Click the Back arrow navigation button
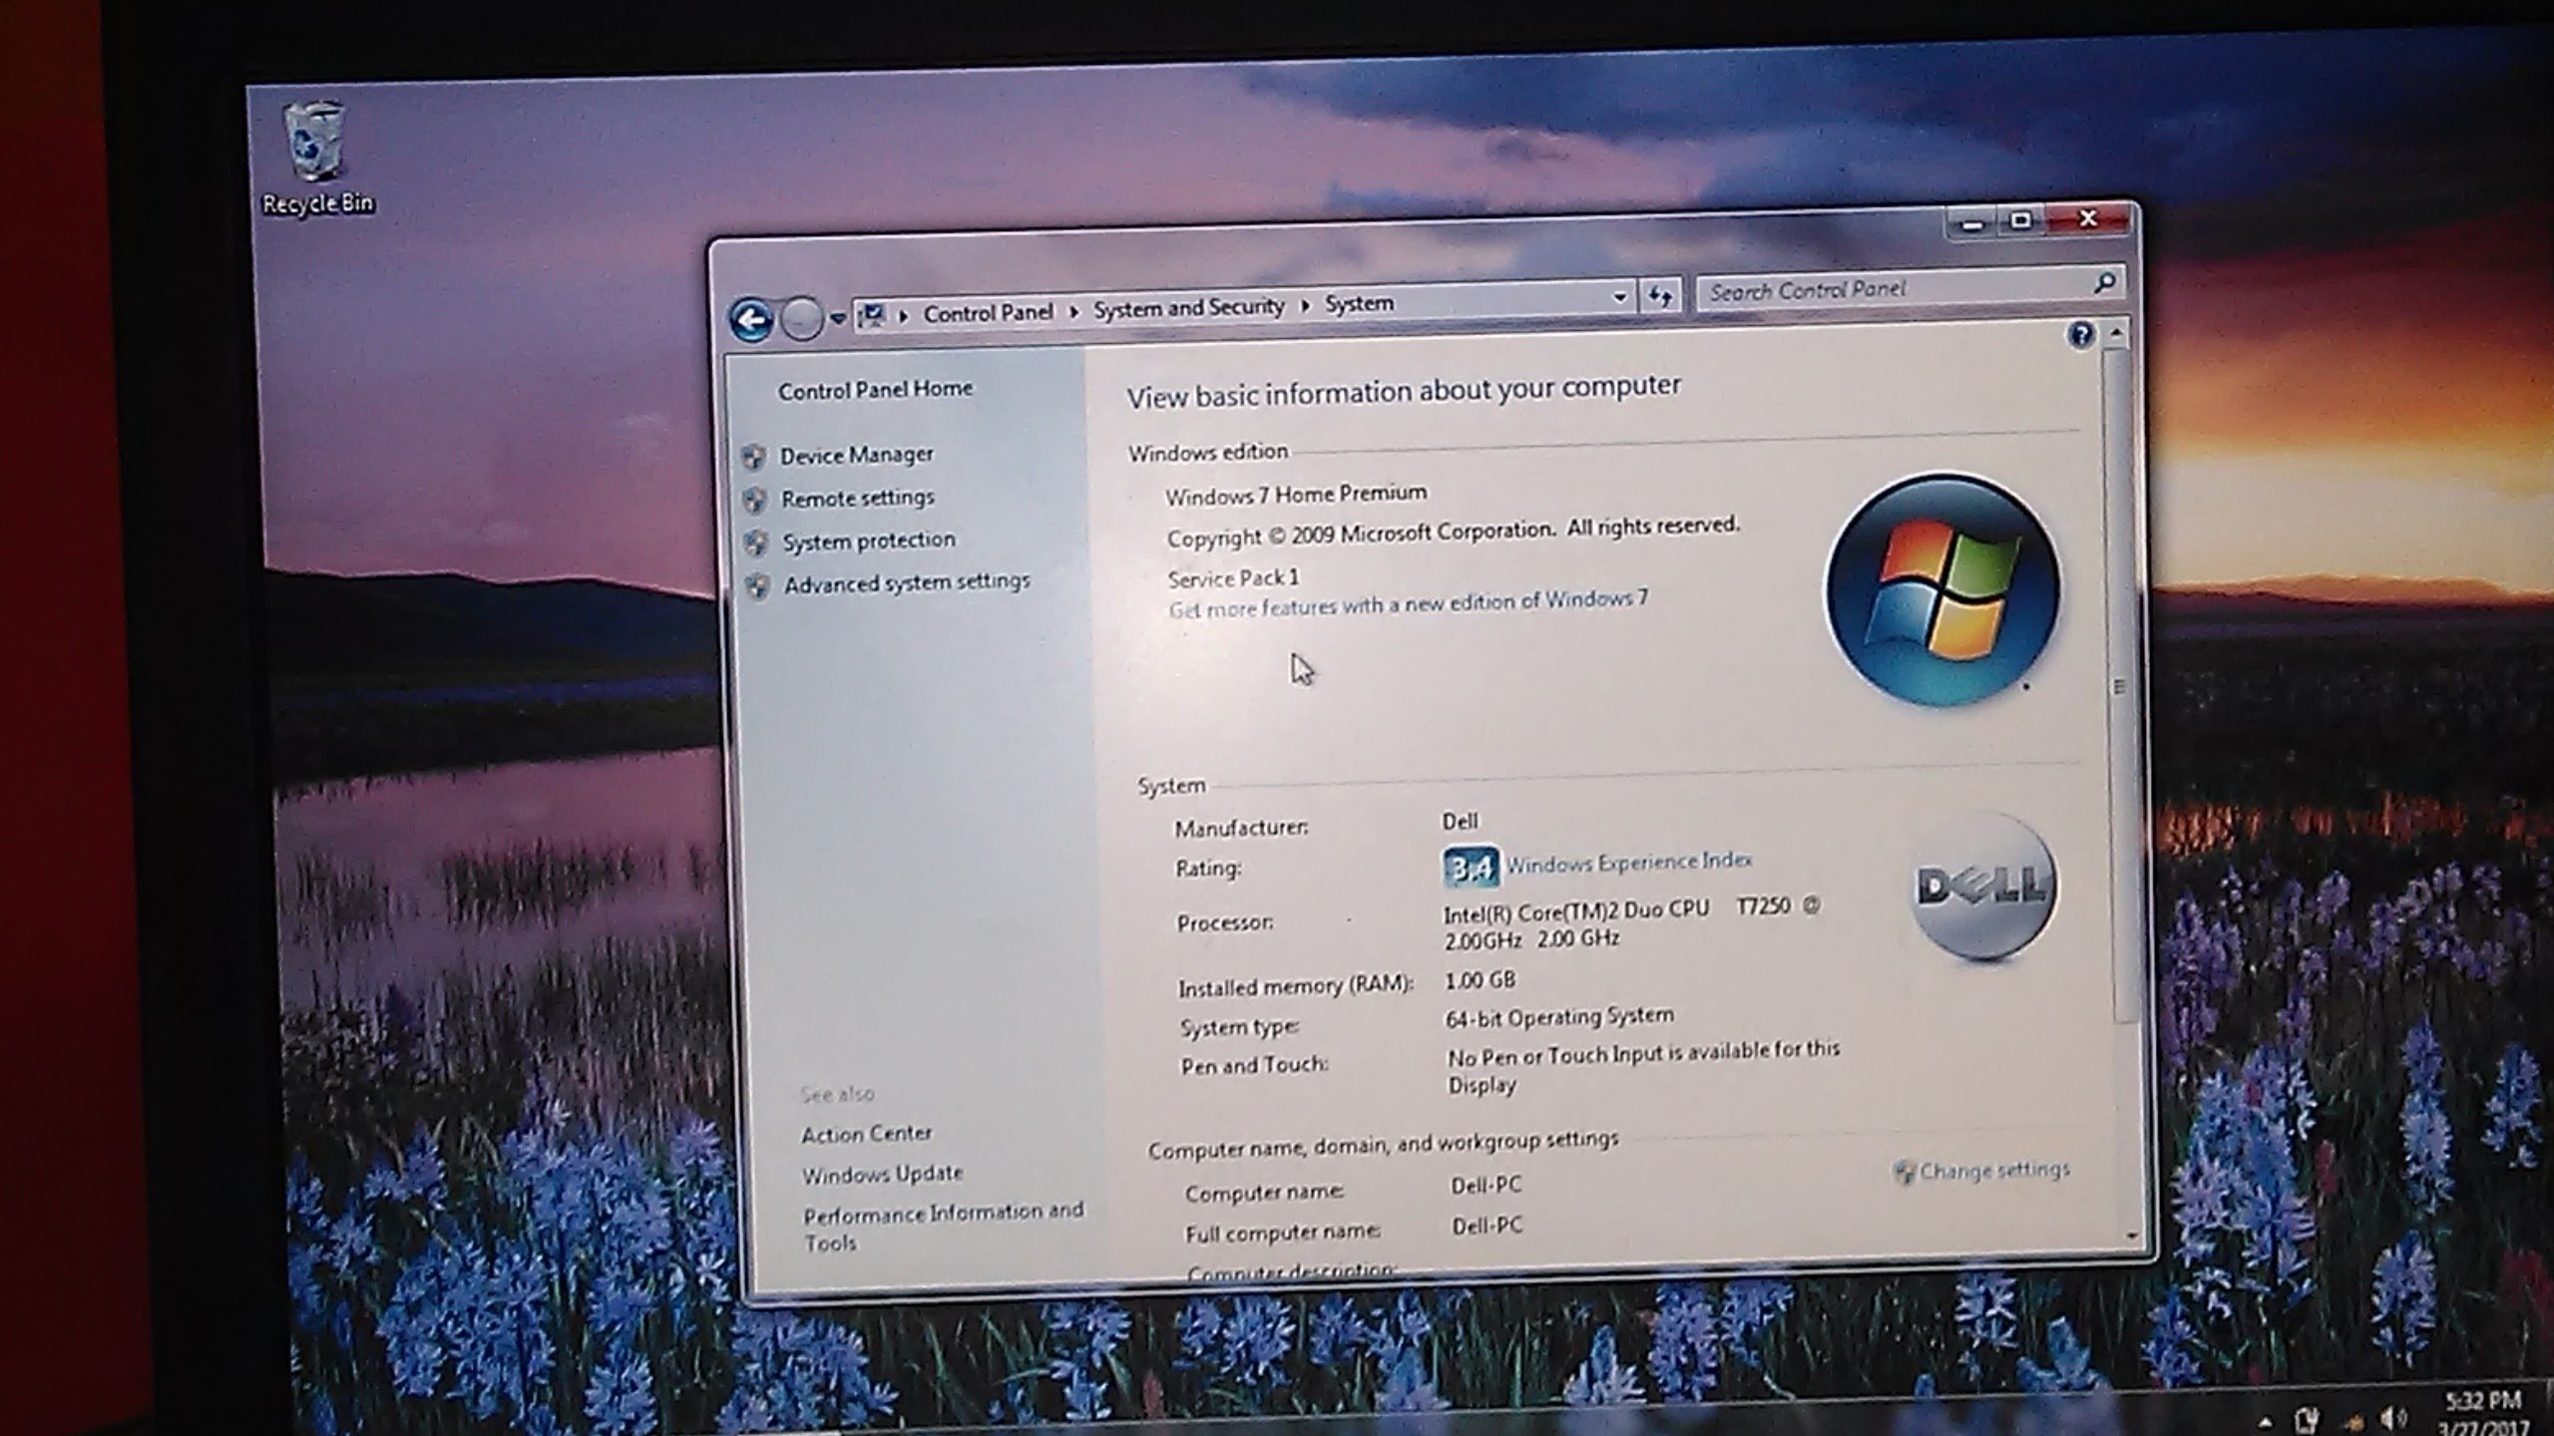The height and width of the screenshot is (1436, 2554). (751, 320)
